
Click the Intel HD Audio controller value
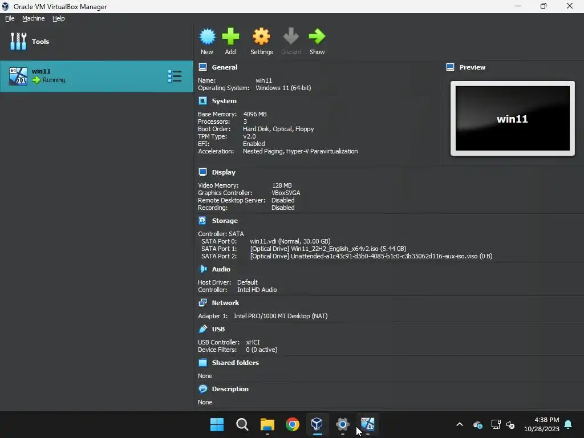pos(257,290)
